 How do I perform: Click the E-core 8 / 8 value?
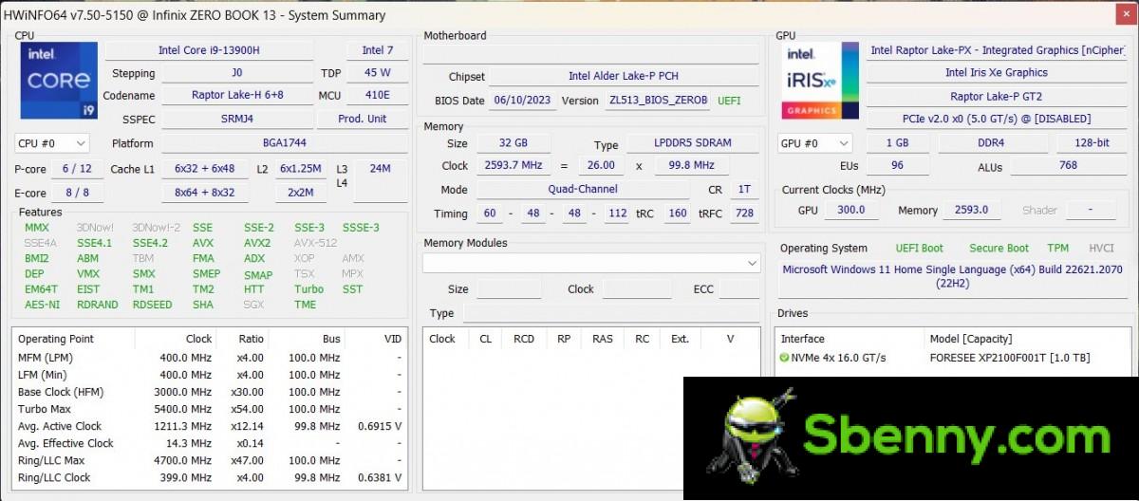click(x=77, y=192)
